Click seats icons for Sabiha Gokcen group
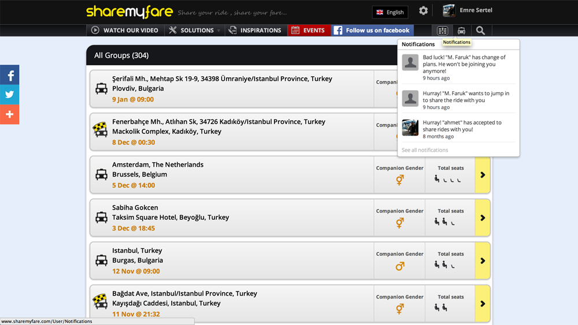This screenshot has height=325, width=578. point(444,222)
